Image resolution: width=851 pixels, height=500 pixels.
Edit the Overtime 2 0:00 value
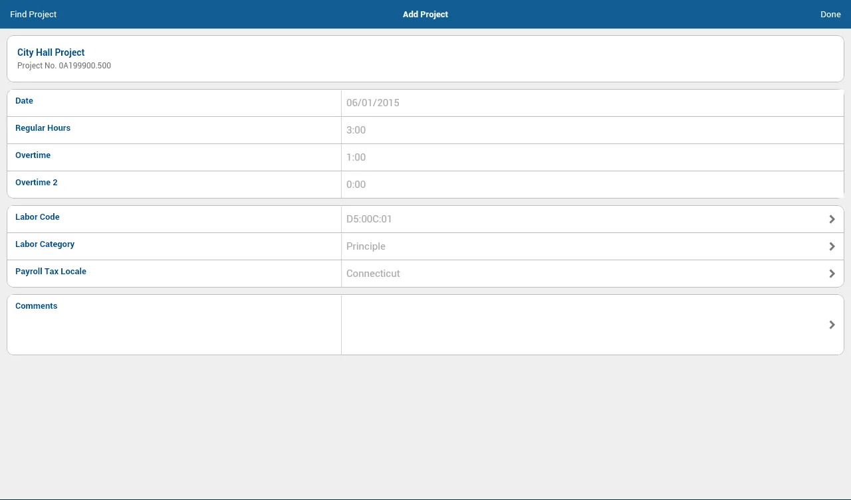tap(356, 185)
